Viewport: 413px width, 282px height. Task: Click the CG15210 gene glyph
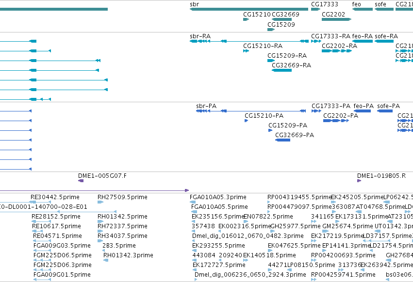point(246,19)
